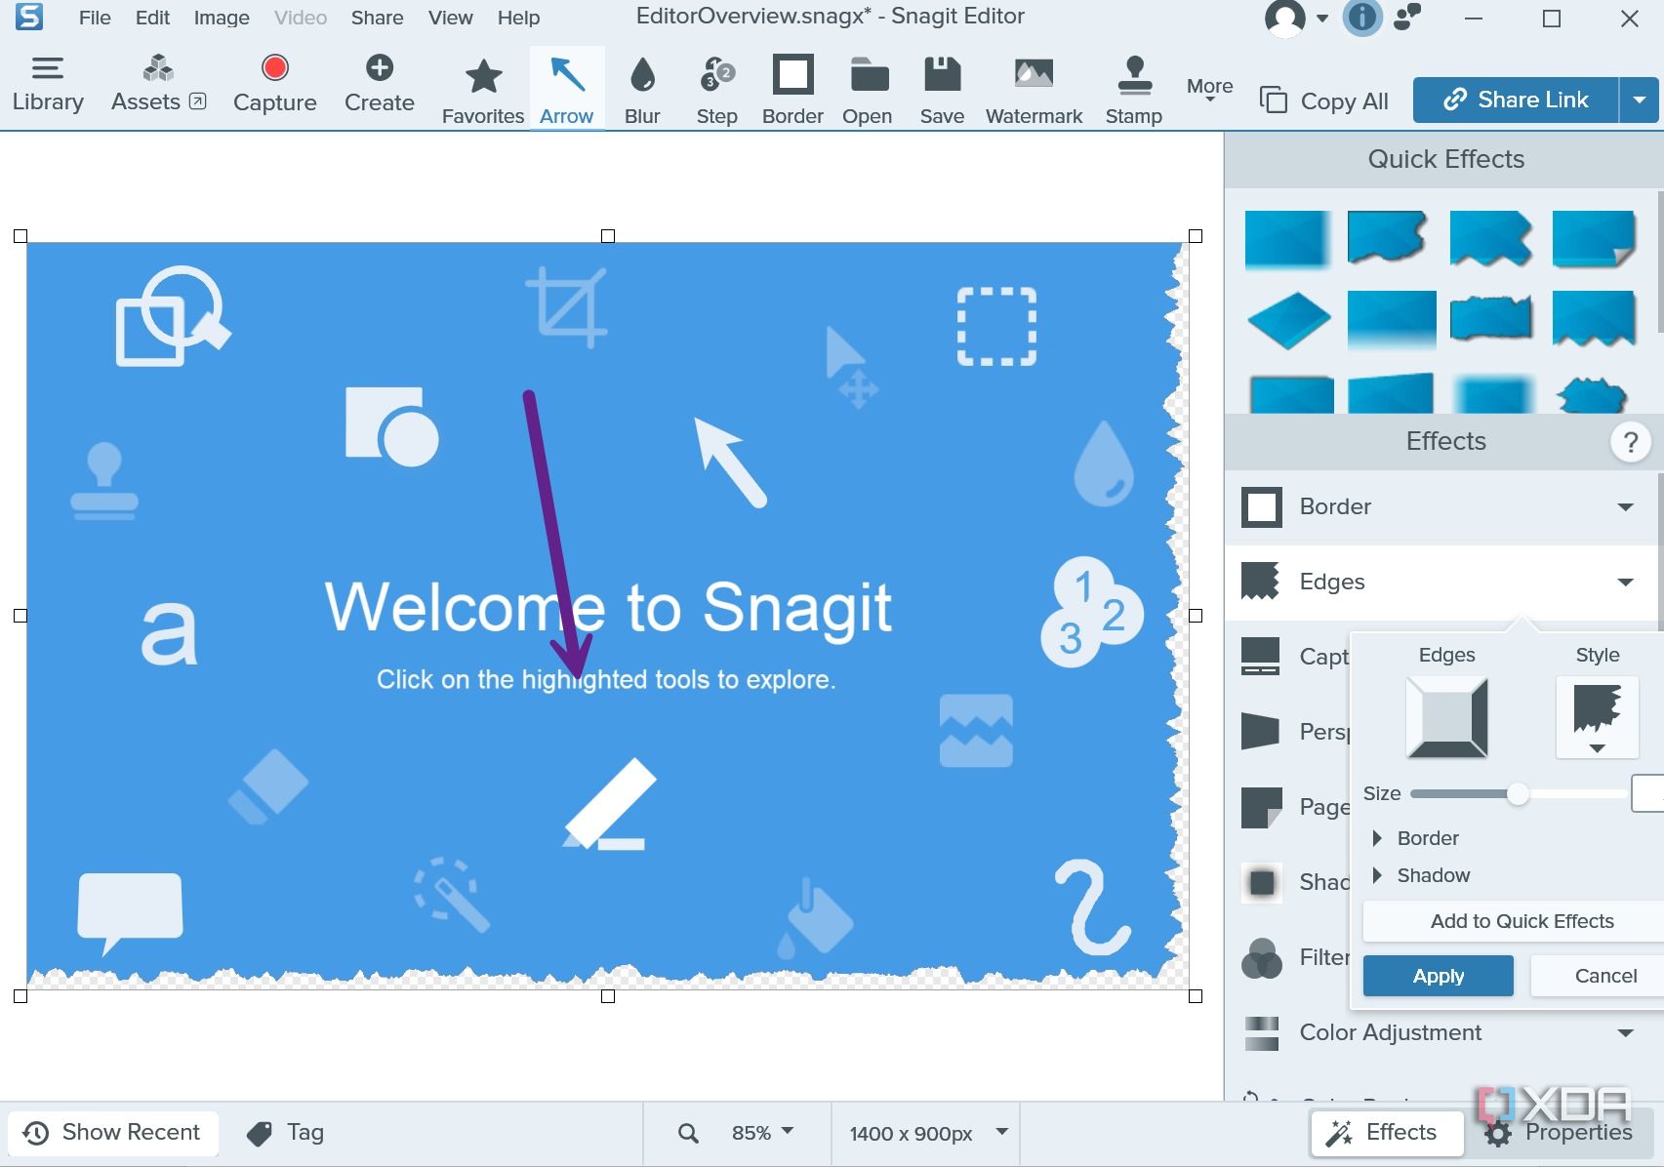Image resolution: width=1664 pixels, height=1167 pixels.
Task: Collapse the Edges effect dropdown
Action: [x=1625, y=582]
